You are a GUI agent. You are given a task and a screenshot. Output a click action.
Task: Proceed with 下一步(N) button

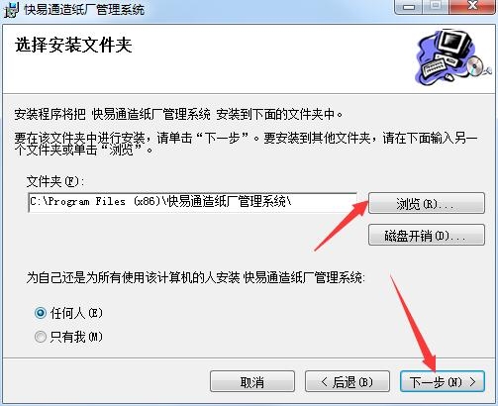click(x=443, y=381)
